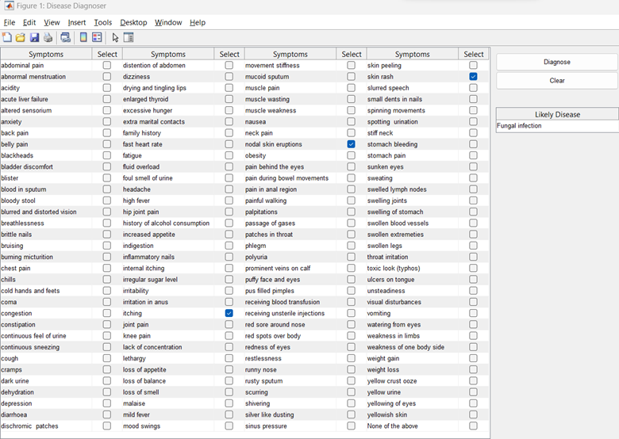Click the Clear button
The width and height of the screenshot is (619, 439).
coord(557,81)
